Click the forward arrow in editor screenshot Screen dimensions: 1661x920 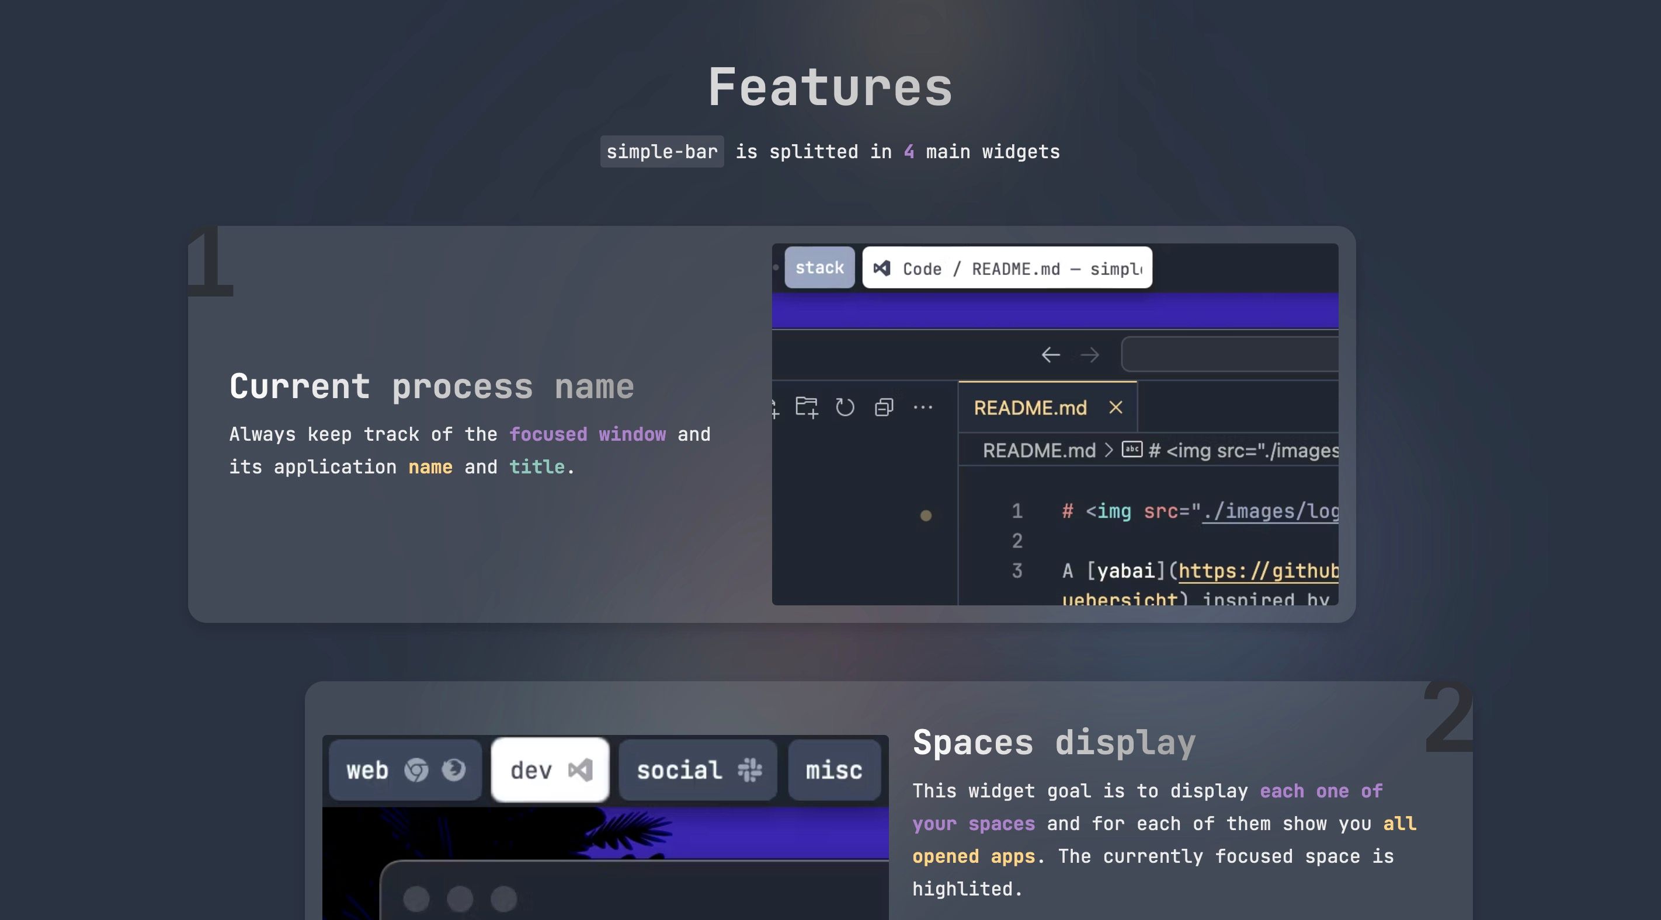1090,354
